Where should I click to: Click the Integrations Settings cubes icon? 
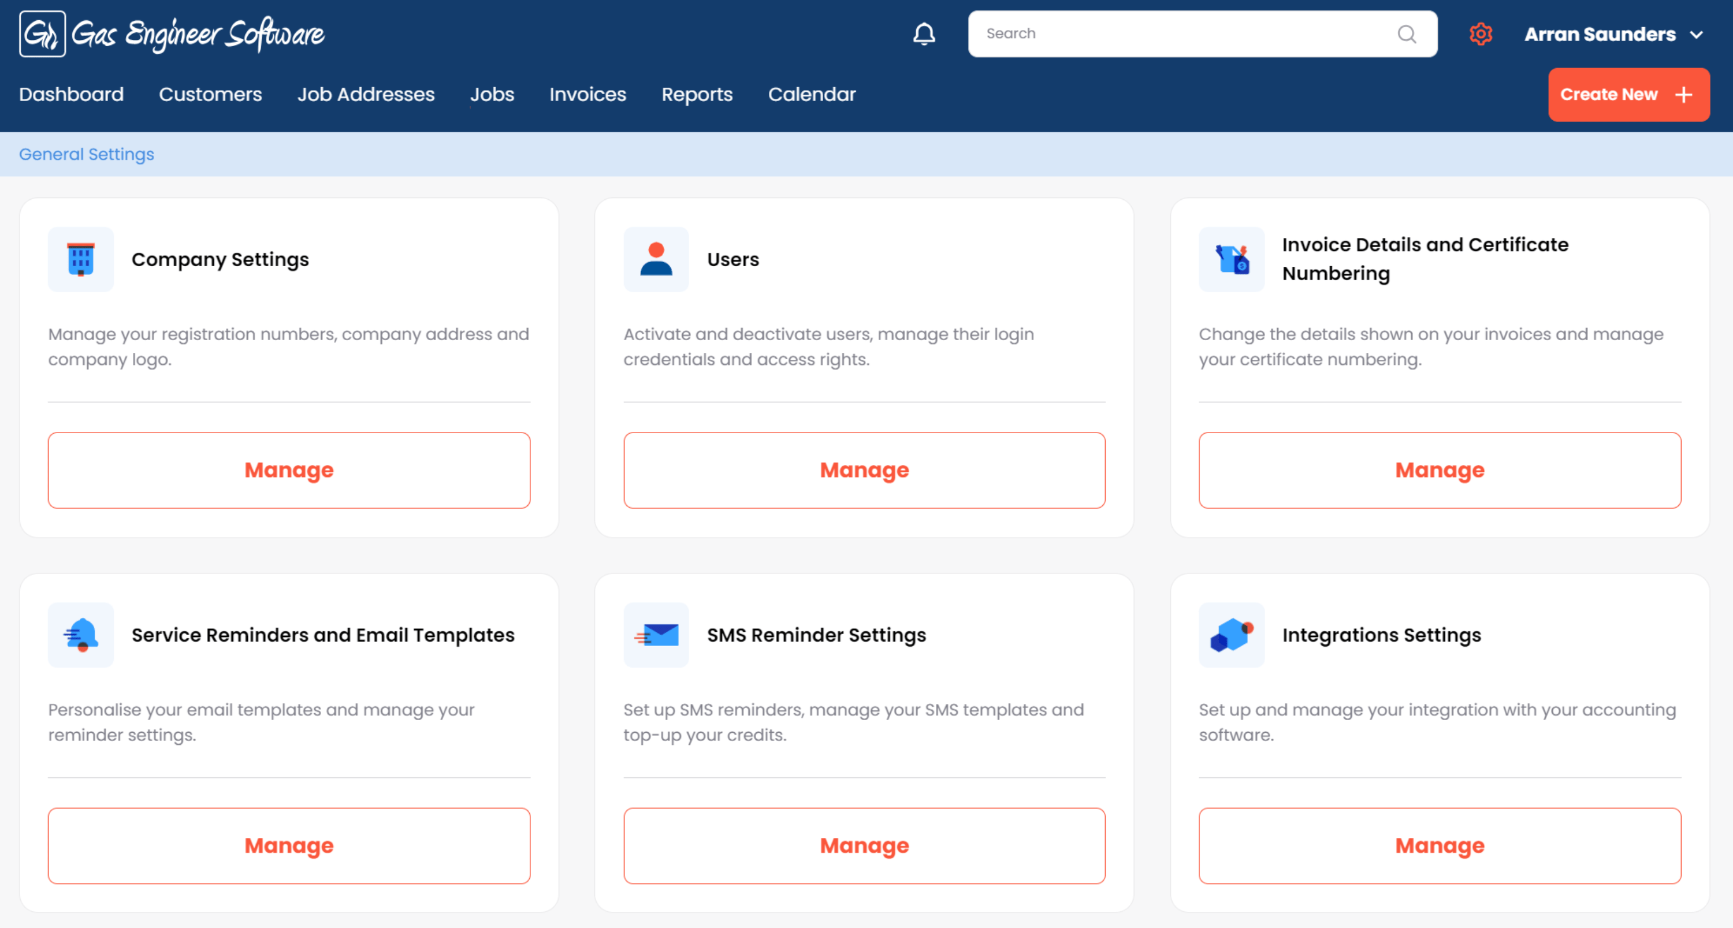coord(1231,635)
